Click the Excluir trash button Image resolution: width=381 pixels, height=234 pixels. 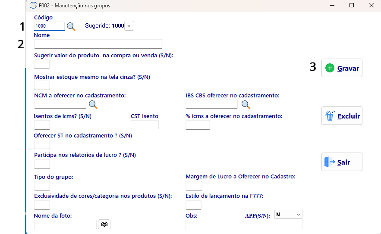click(x=342, y=116)
